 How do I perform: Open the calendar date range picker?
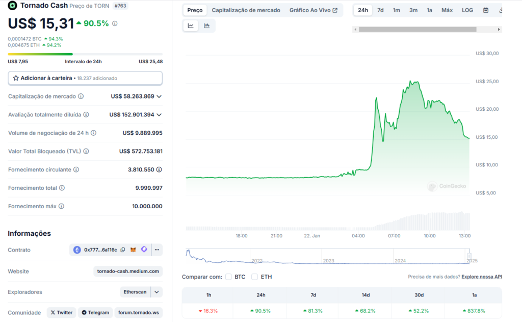click(x=486, y=10)
